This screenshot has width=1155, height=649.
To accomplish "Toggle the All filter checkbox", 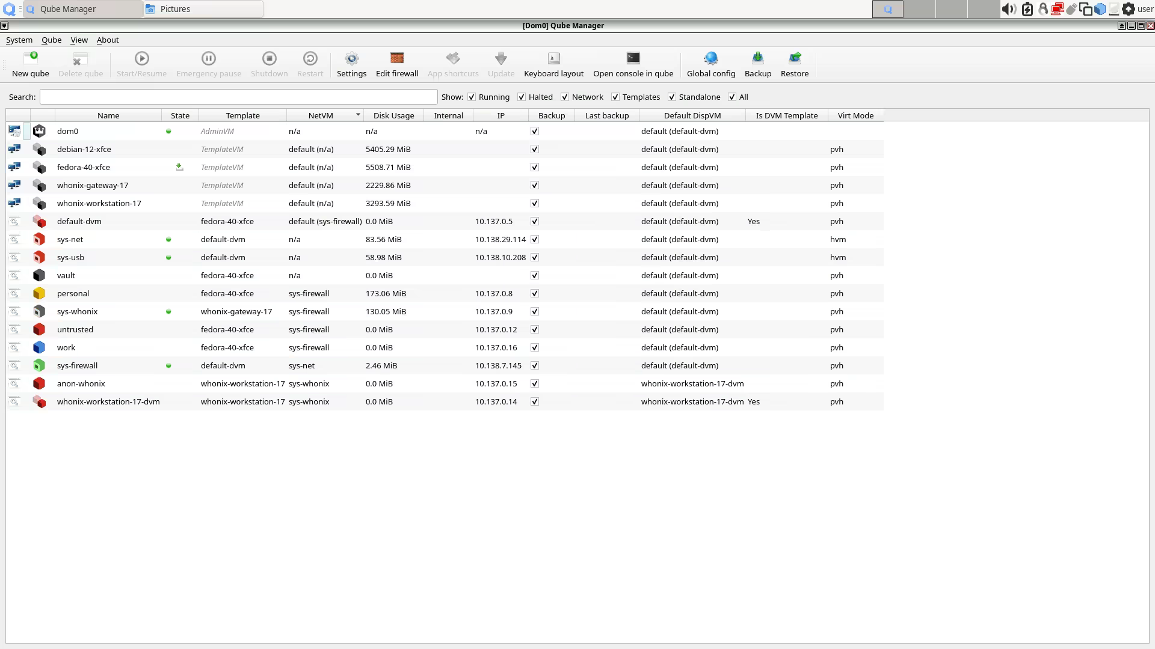I will click(x=732, y=97).
